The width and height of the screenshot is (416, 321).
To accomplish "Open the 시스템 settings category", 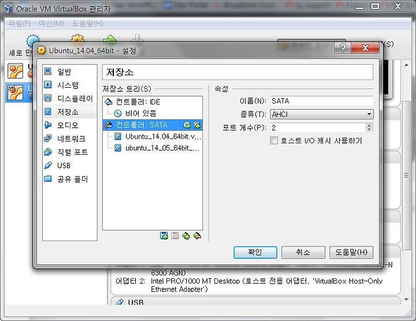I will [x=69, y=85].
